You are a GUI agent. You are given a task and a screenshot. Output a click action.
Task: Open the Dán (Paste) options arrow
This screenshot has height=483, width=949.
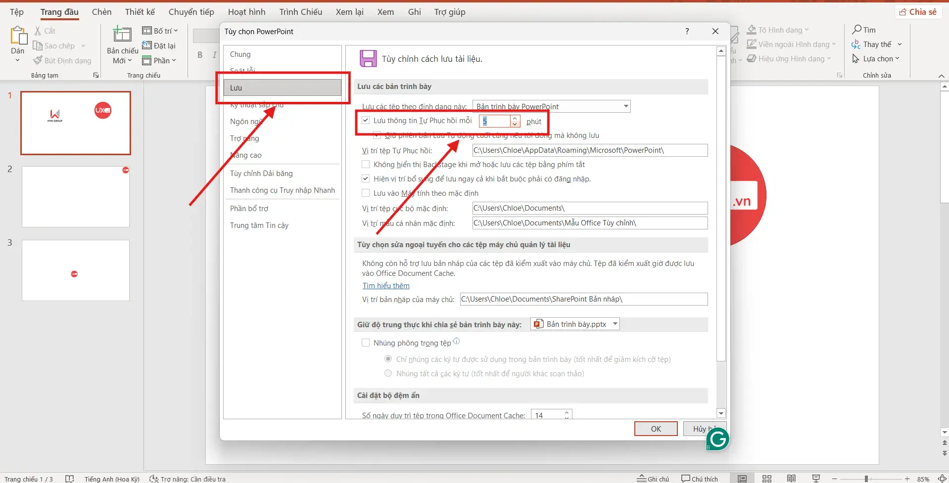[17, 60]
